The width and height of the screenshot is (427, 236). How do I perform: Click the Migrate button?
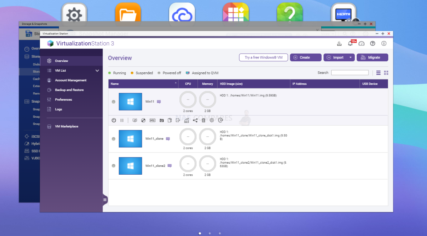click(372, 58)
